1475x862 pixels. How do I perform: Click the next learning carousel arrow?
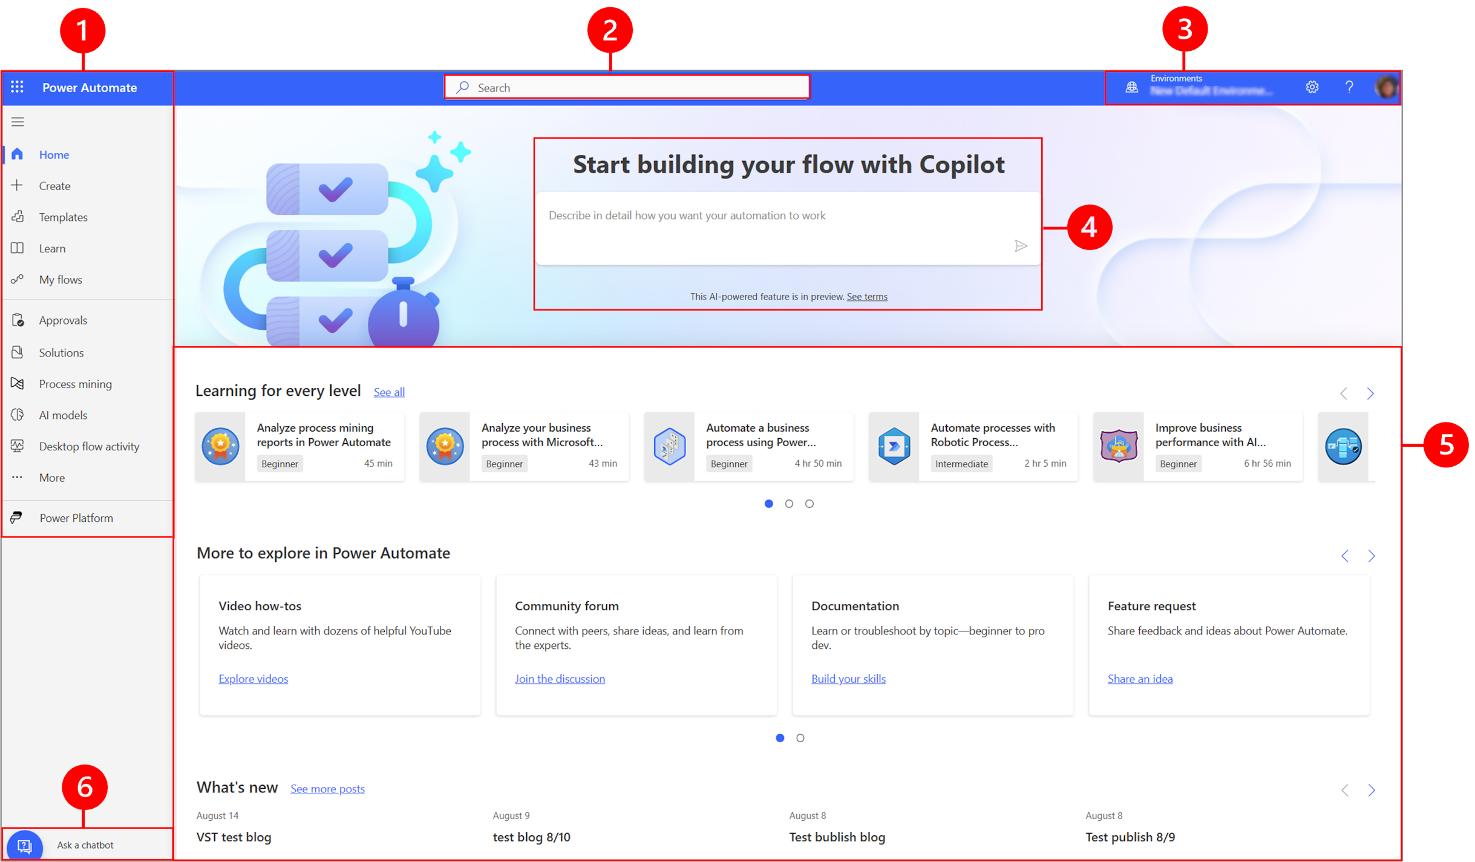click(1373, 394)
